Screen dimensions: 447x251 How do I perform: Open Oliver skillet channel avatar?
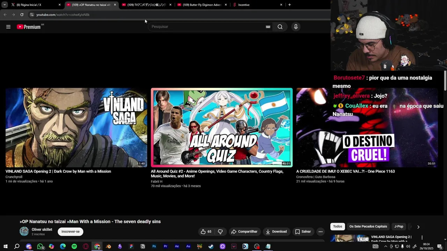(x=24, y=231)
